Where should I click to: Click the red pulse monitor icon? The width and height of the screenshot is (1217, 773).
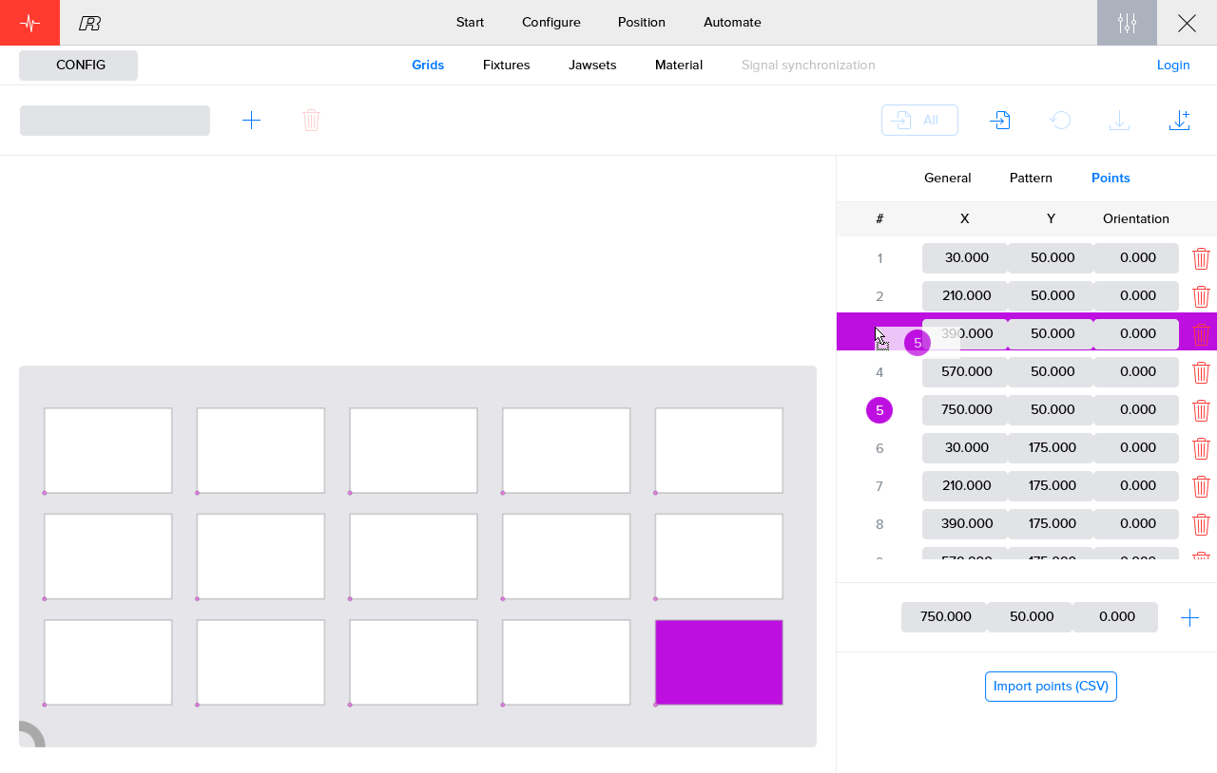point(29,23)
